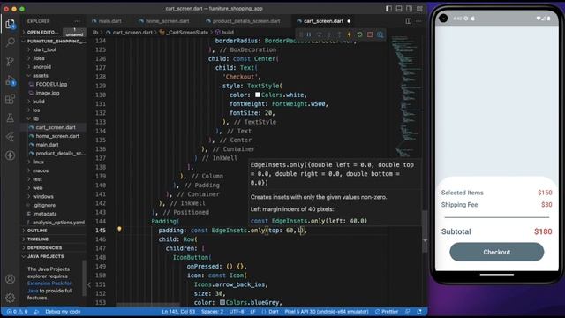Split the editor to the right
The height and width of the screenshot is (318, 565).
[408, 21]
